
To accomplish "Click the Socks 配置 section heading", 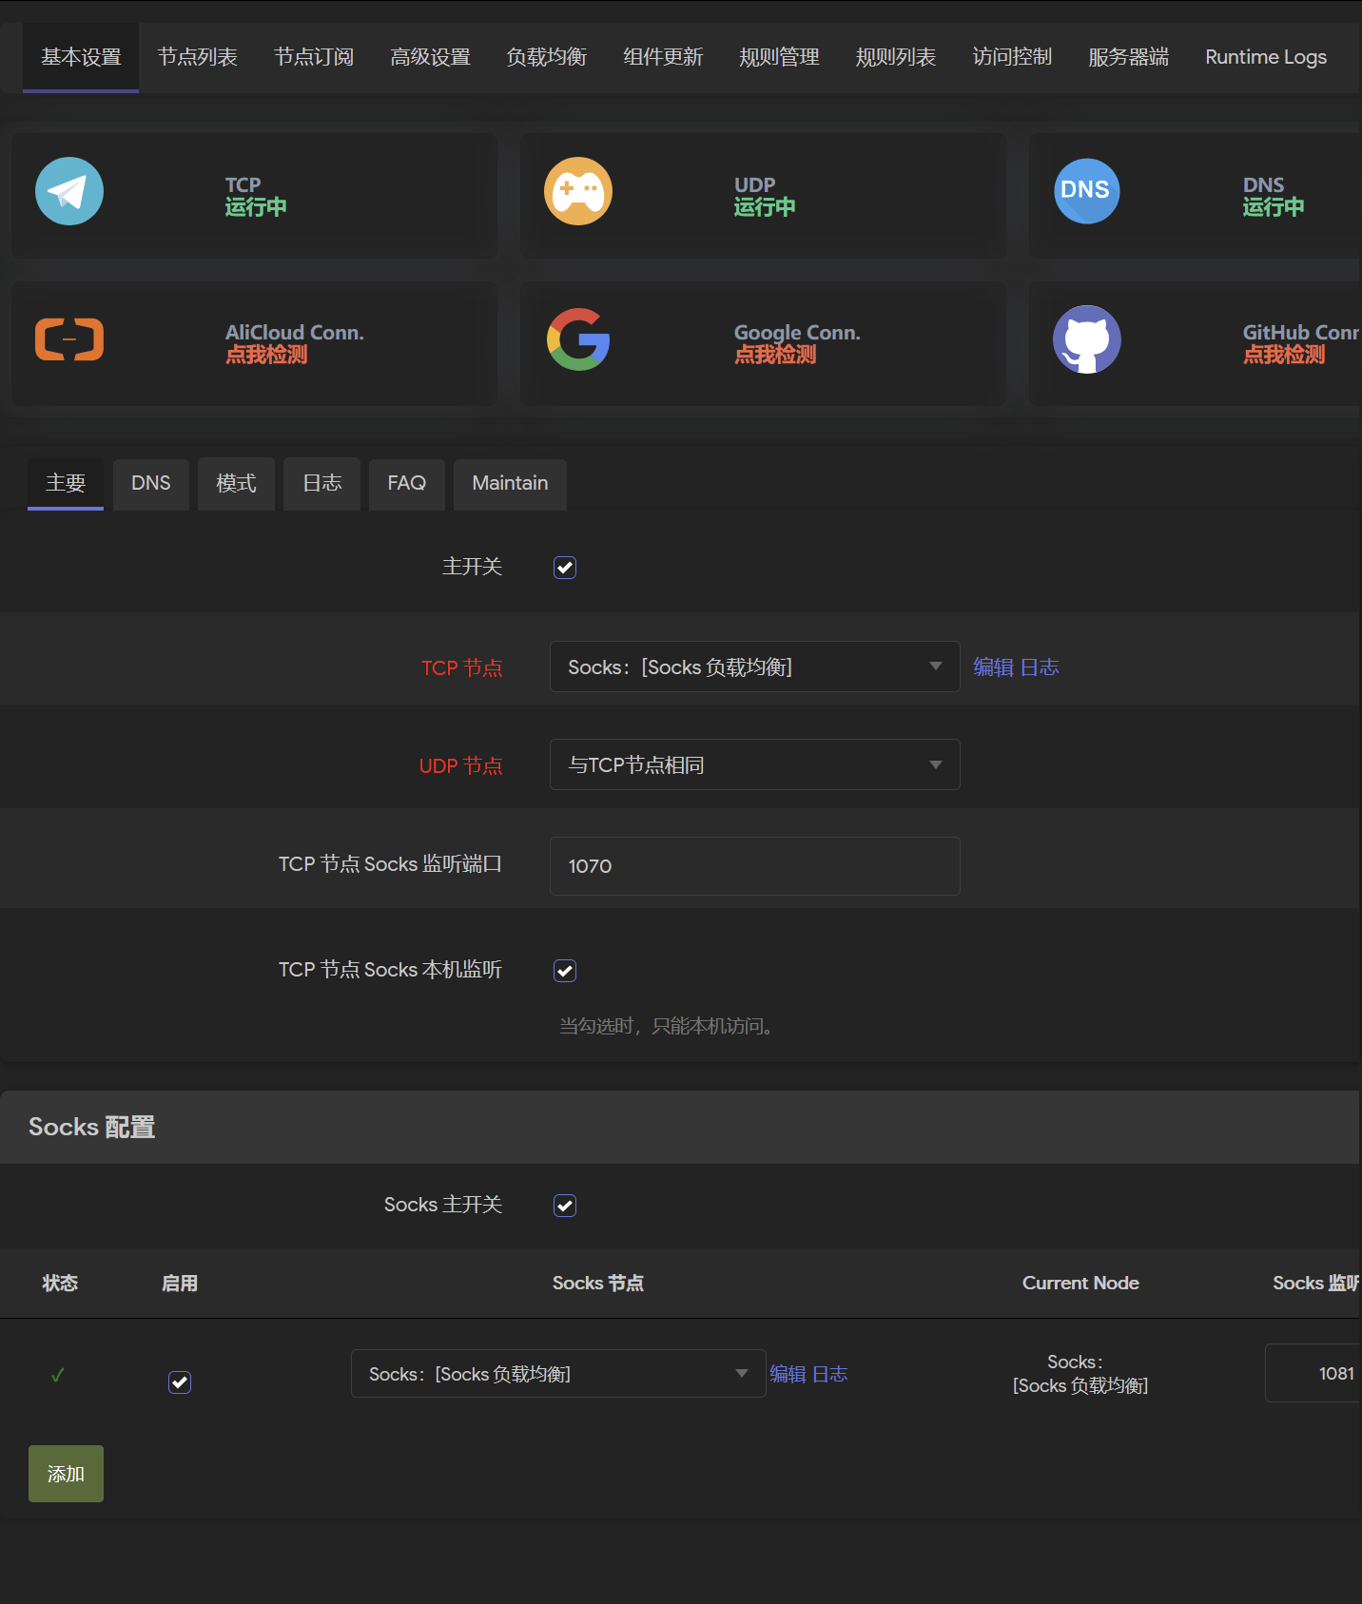I will 92,1127.
